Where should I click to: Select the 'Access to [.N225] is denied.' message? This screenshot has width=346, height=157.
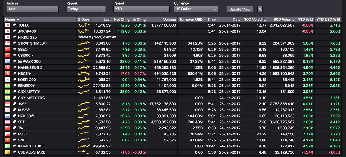pos(97,37)
